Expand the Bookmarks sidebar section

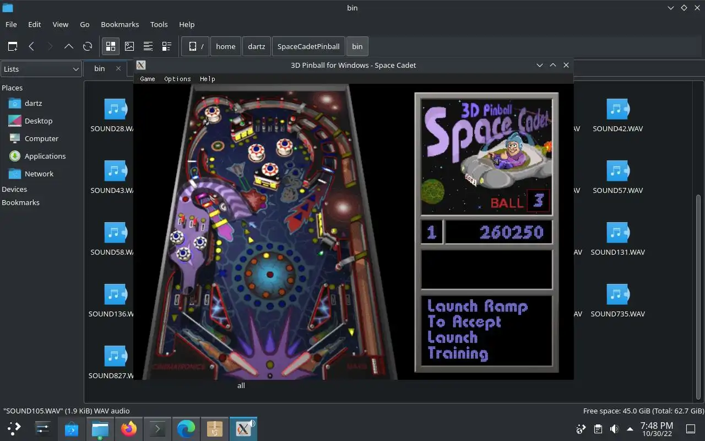(20, 202)
